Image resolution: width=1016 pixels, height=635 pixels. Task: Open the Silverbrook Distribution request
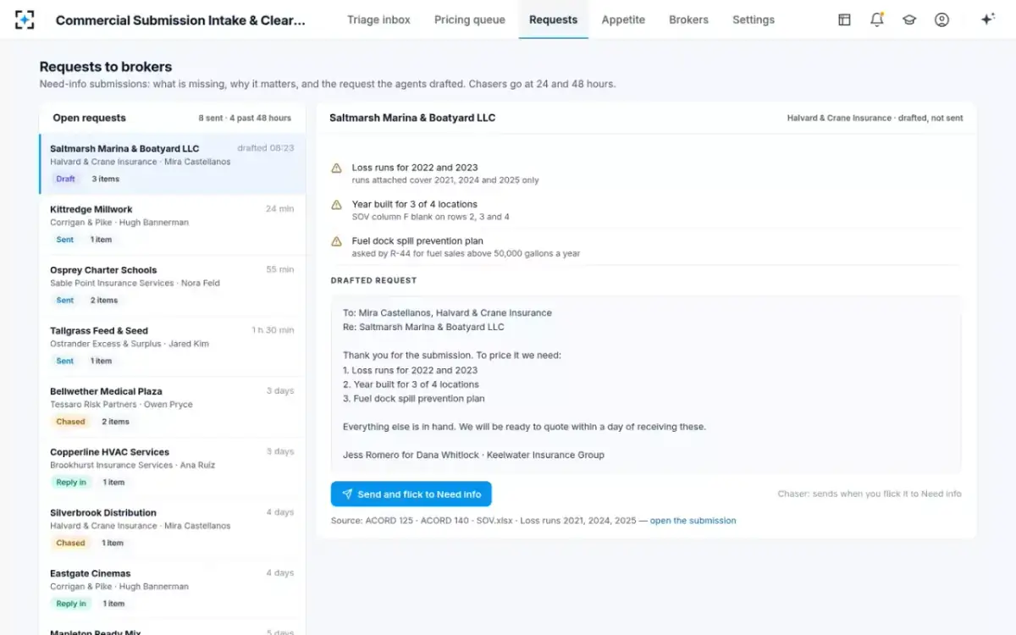point(173,529)
